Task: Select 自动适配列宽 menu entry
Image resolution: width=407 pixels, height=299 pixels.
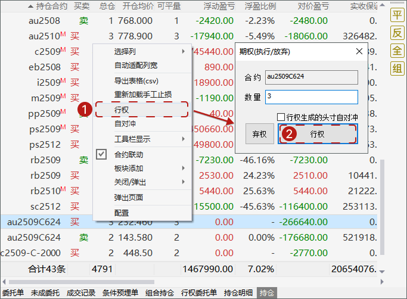Action: (136, 66)
